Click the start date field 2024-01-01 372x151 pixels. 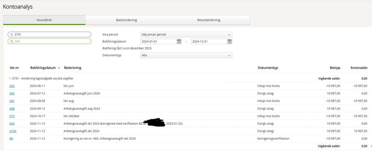pyautogui.click(x=158, y=41)
